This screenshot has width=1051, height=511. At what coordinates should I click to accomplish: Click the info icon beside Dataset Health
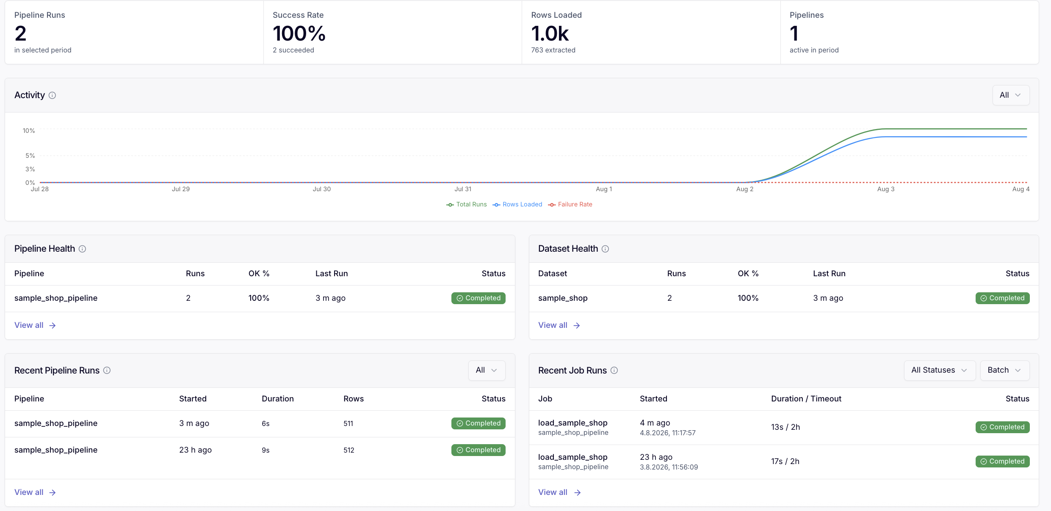pyautogui.click(x=606, y=249)
